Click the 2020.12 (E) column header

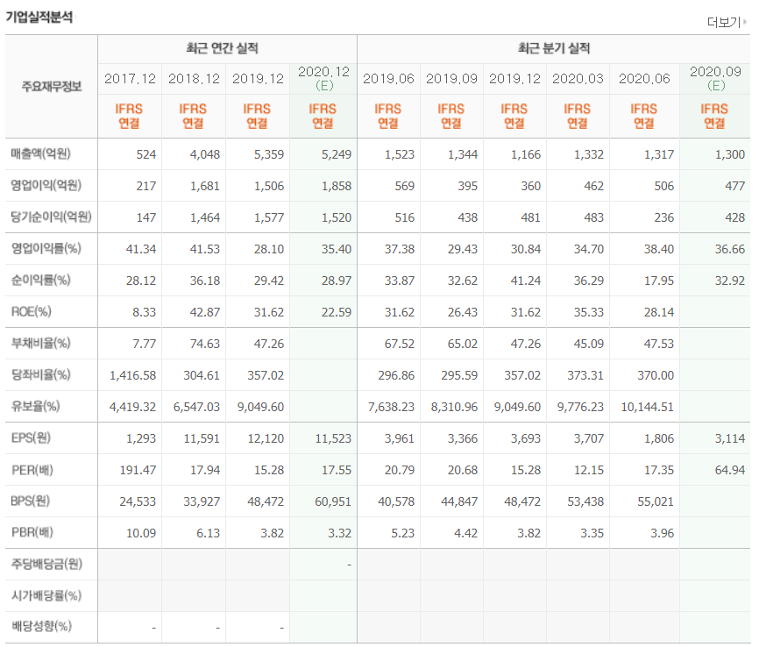pyautogui.click(x=323, y=78)
